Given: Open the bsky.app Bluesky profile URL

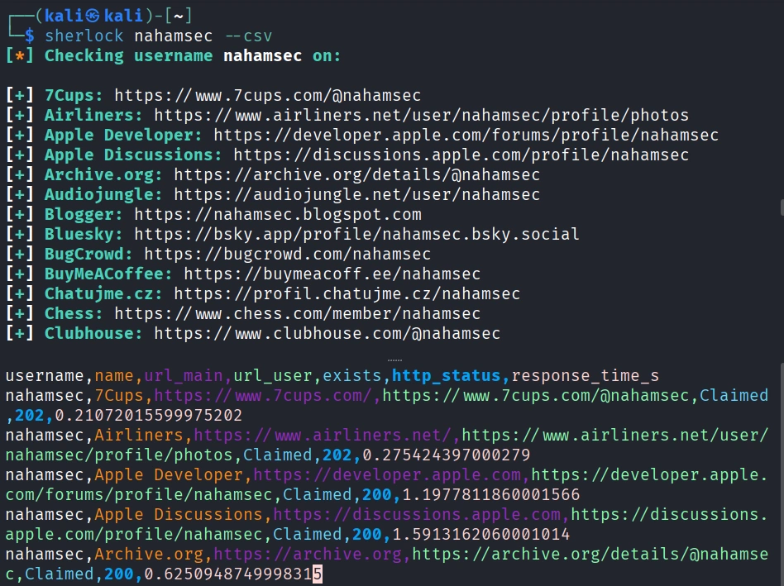Looking at the screenshot, I should click(x=356, y=234).
